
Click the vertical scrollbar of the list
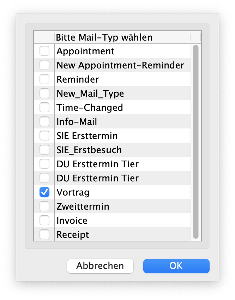tap(196, 141)
